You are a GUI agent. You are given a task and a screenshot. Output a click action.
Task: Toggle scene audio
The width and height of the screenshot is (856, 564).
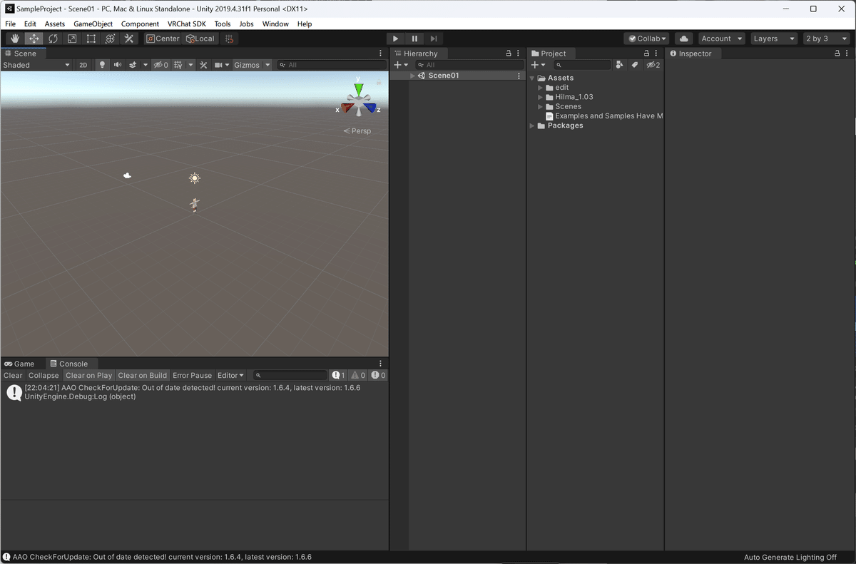(118, 65)
